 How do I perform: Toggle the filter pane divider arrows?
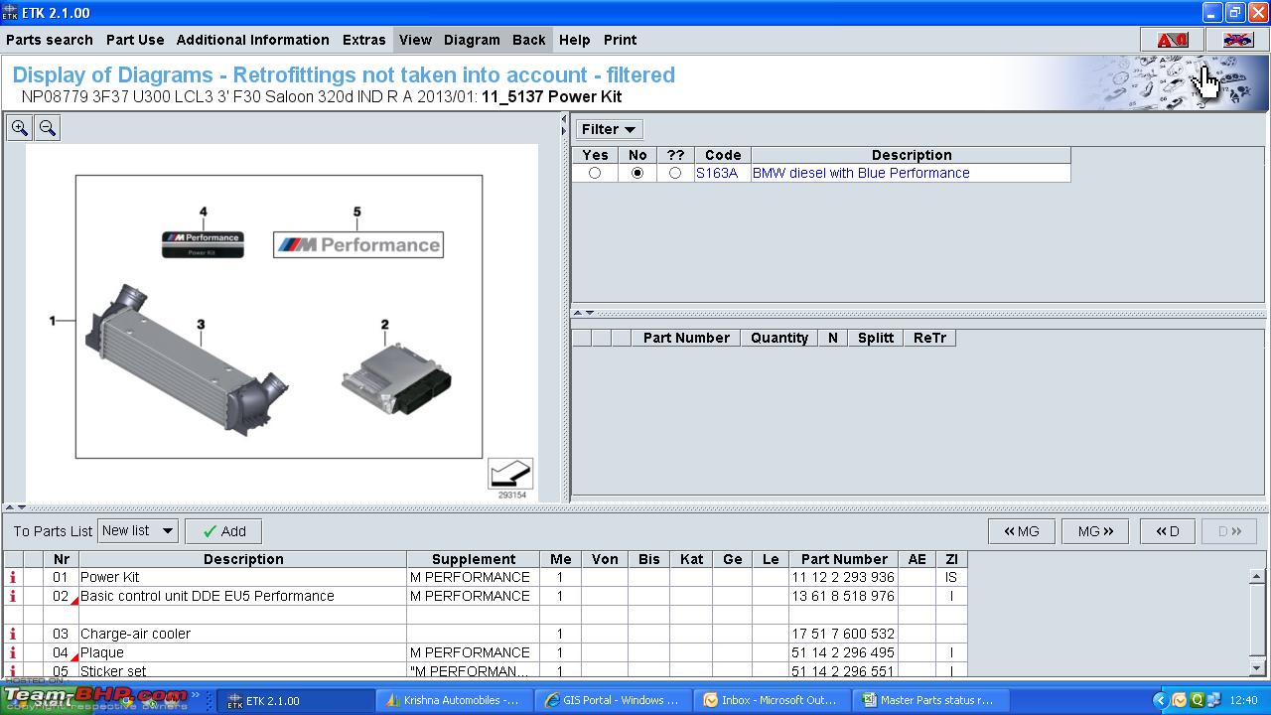click(x=583, y=313)
